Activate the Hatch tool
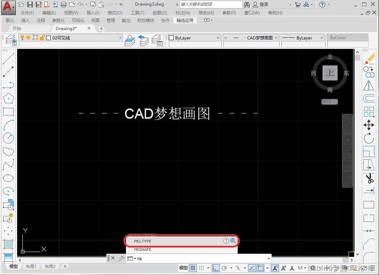 [8, 244]
